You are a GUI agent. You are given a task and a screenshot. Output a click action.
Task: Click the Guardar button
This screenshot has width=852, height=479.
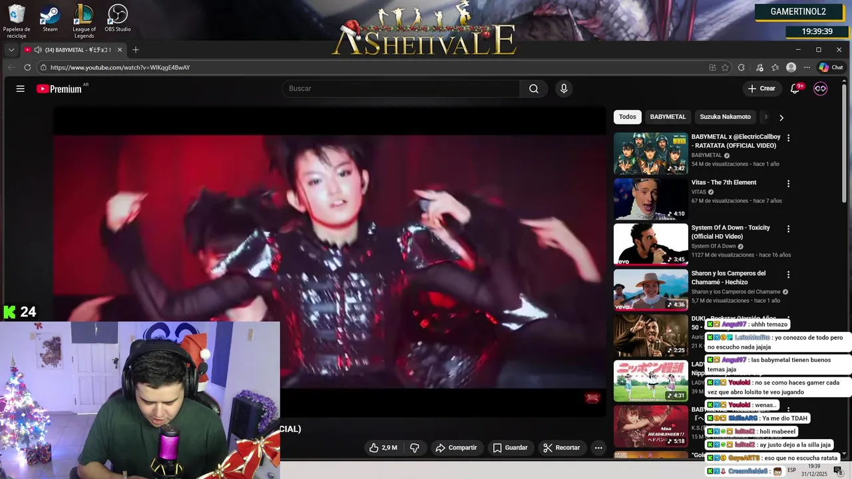[510, 448]
